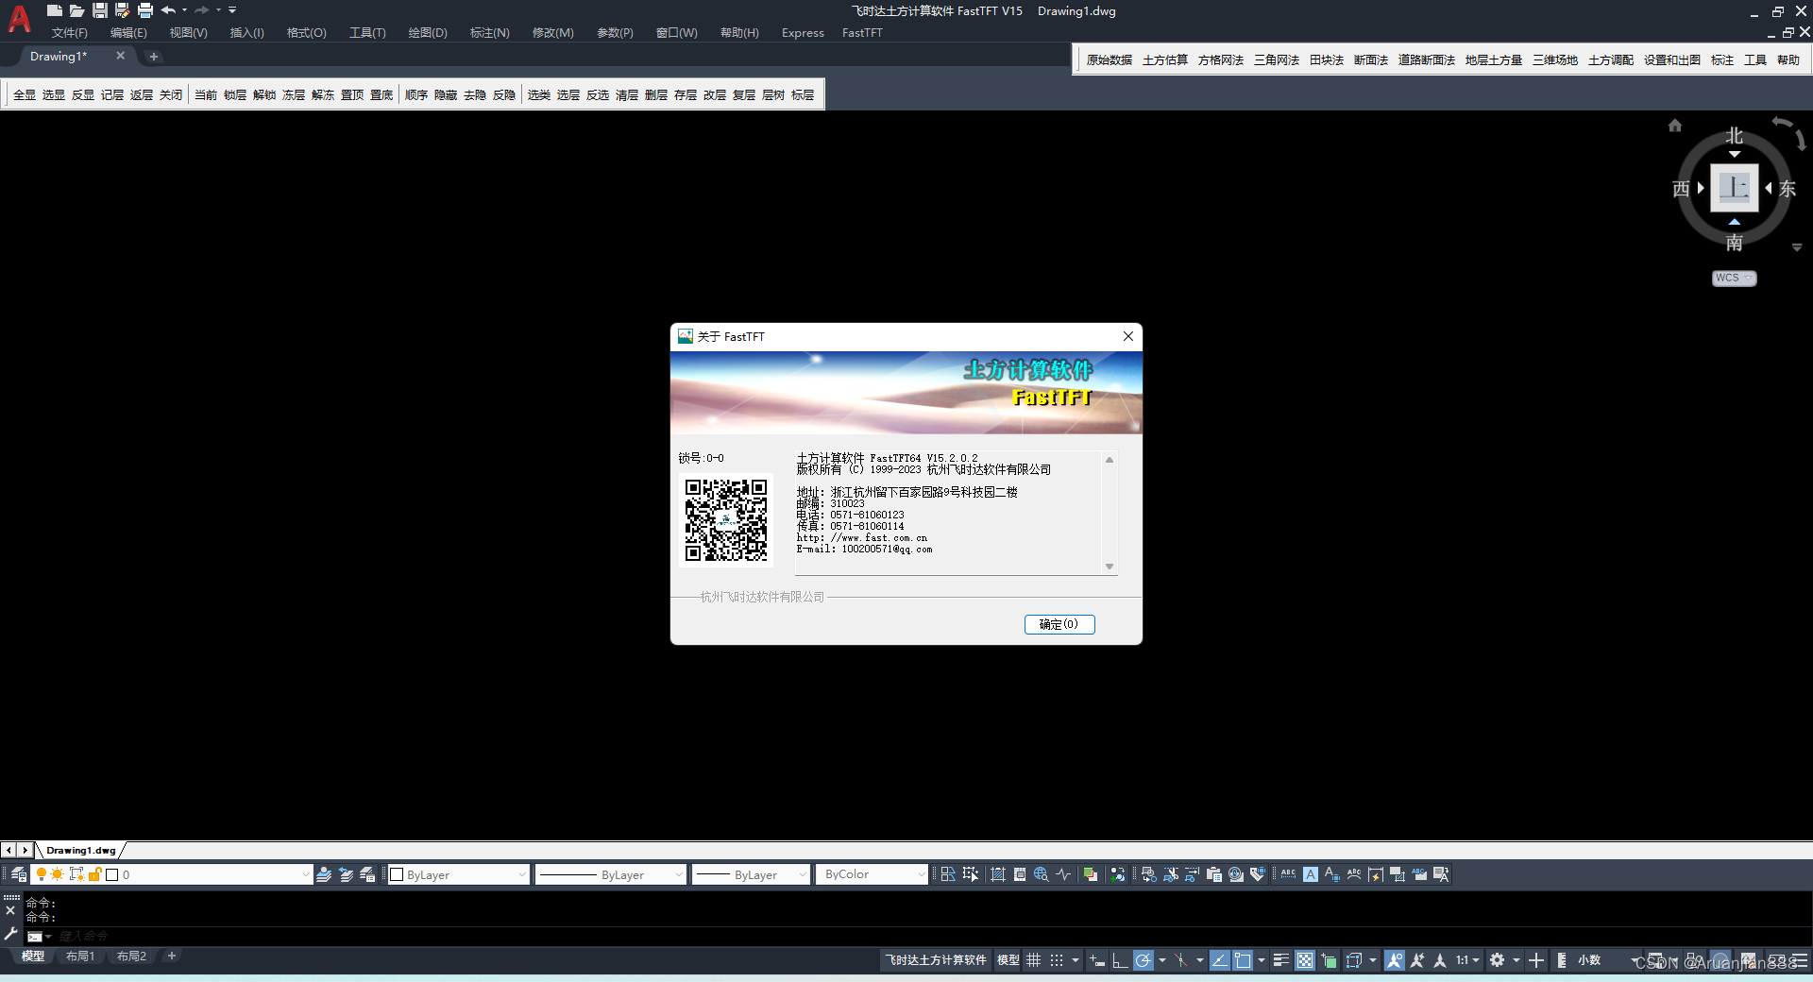Toggle ortho mode in status bar

tap(1119, 960)
